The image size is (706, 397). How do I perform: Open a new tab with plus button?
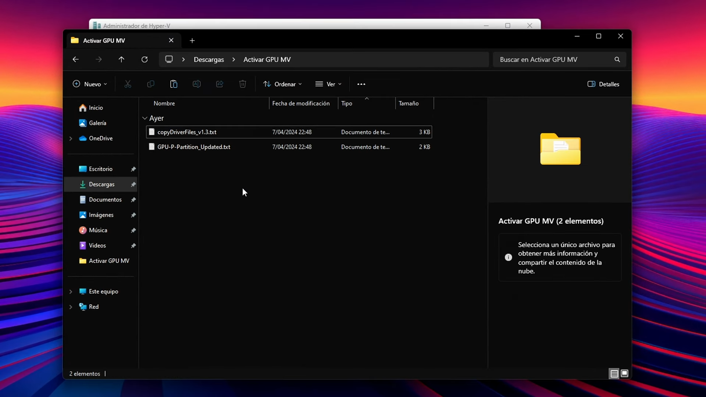coord(192,40)
